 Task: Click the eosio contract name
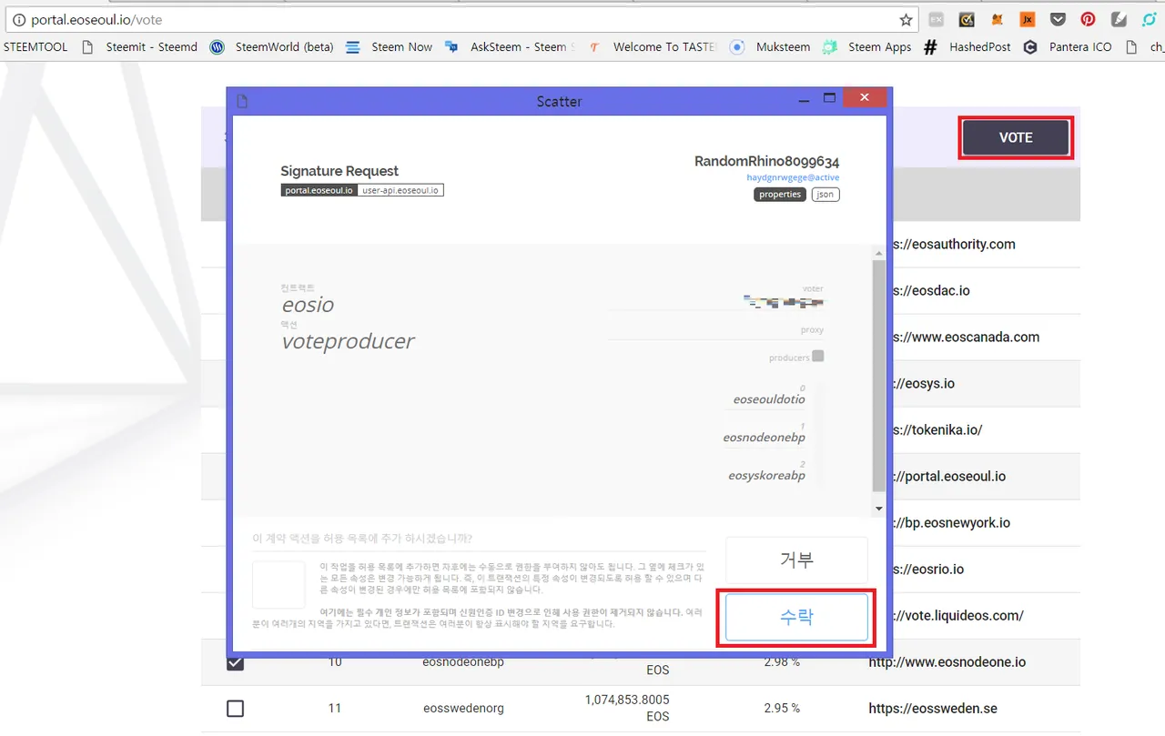point(308,305)
